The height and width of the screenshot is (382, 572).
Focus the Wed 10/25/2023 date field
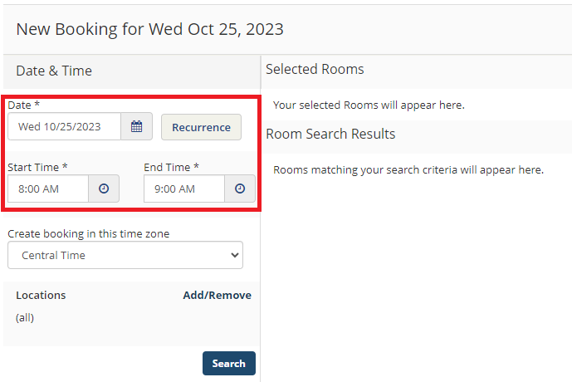(x=64, y=126)
